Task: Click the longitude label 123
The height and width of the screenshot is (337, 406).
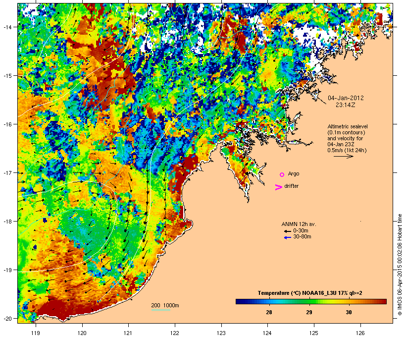Action: [221, 333]
